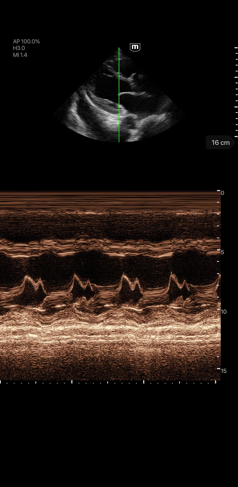Click the leftmost tick on the time axis

point(1,382)
